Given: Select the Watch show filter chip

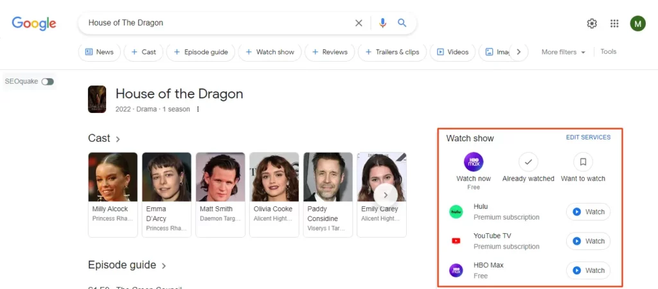Looking at the screenshot, I should coord(270,52).
